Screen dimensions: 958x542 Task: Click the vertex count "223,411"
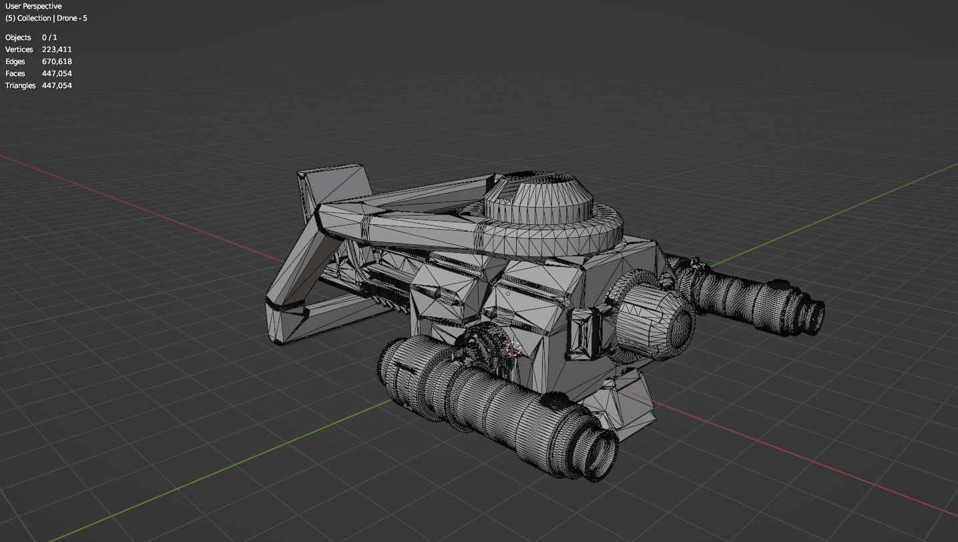coord(57,49)
